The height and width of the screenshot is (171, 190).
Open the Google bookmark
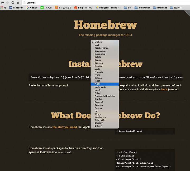[x=32, y=8]
